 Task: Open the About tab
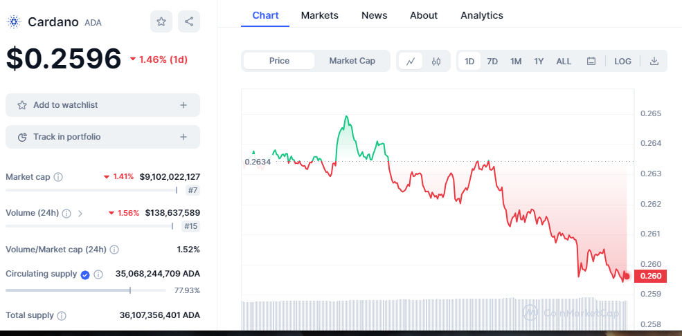pyautogui.click(x=424, y=15)
